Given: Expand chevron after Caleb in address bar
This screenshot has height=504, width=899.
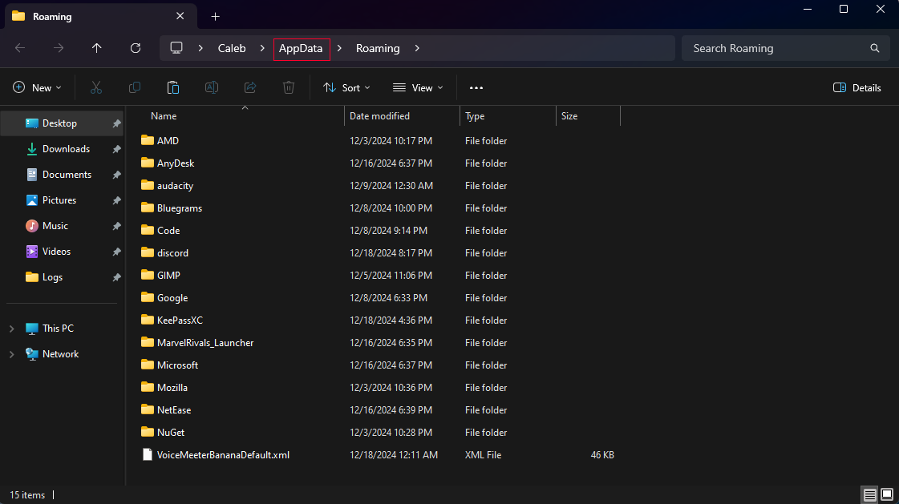Looking at the screenshot, I should pyautogui.click(x=262, y=48).
